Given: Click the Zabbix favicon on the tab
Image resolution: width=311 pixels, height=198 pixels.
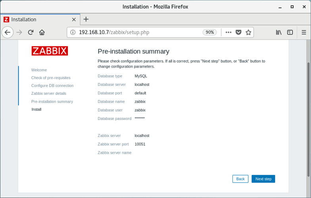Looking at the screenshot, I should click(x=6, y=19).
